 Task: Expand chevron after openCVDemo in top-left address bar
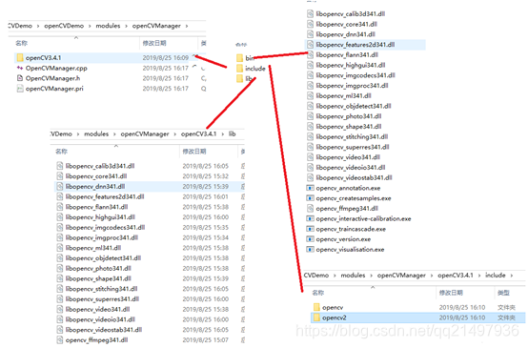90,26
